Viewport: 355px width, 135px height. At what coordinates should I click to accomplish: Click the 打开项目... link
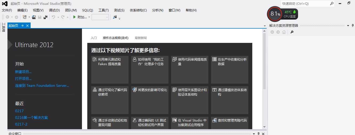(23, 79)
